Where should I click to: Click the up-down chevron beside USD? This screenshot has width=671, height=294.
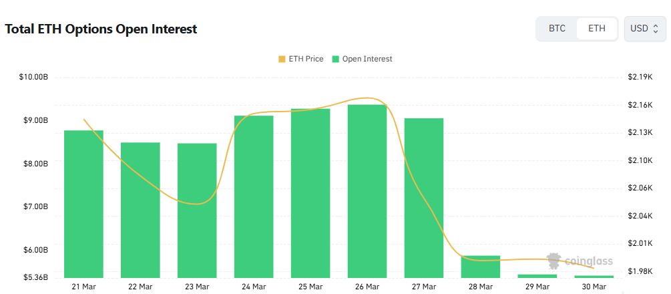(656, 29)
